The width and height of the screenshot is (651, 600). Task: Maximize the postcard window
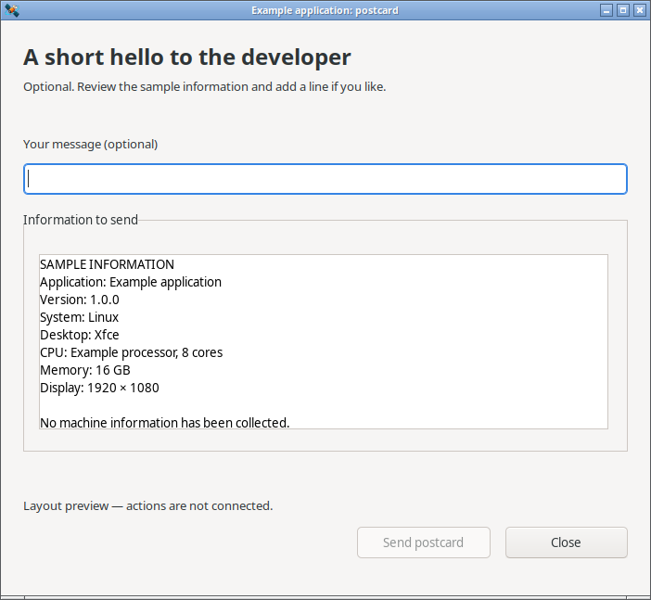(x=623, y=10)
